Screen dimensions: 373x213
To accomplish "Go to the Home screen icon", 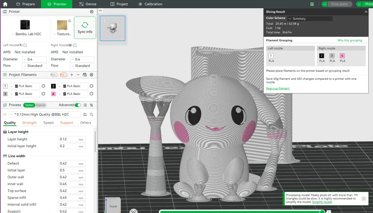I will point(5,4).
